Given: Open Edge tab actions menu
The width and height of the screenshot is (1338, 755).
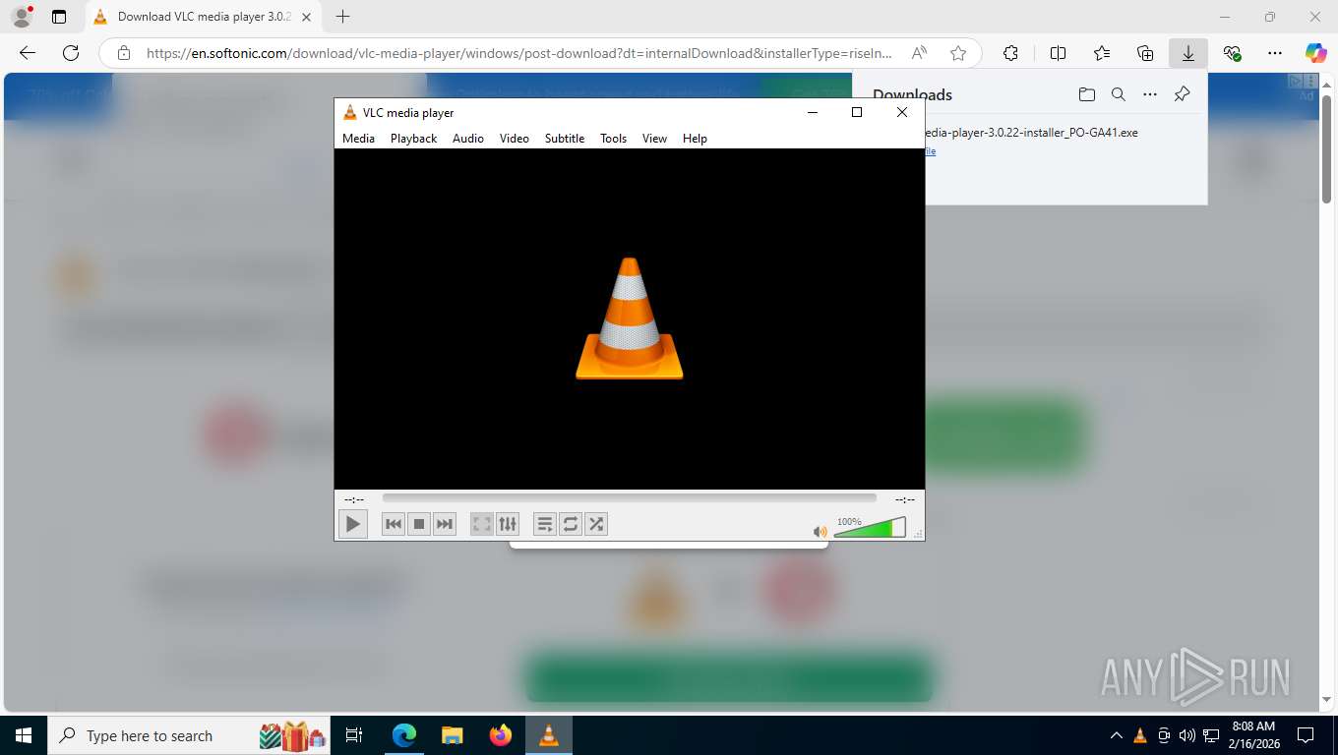Looking at the screenshot, I should 59,17.
